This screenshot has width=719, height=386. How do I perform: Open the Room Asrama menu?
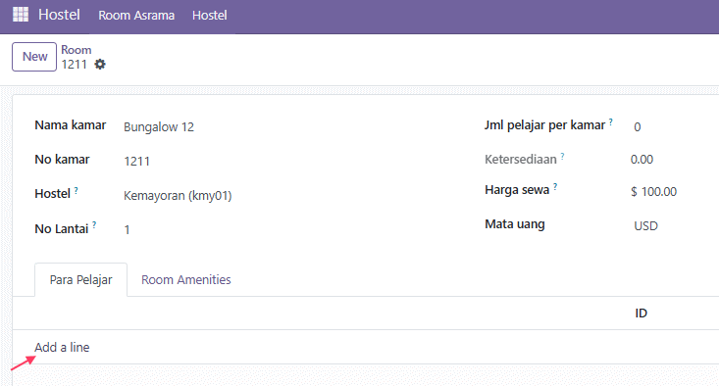136,16
